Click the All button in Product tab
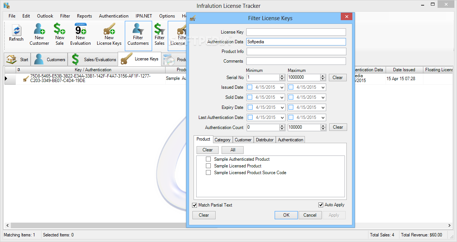 coord(233,150)
